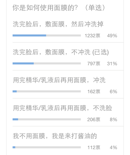The image size is (130, 155).
Task: Select option 洗完脸后，敷面膜，然后冲洗掉
Action: pyautogui.click(x=58, y=24)
